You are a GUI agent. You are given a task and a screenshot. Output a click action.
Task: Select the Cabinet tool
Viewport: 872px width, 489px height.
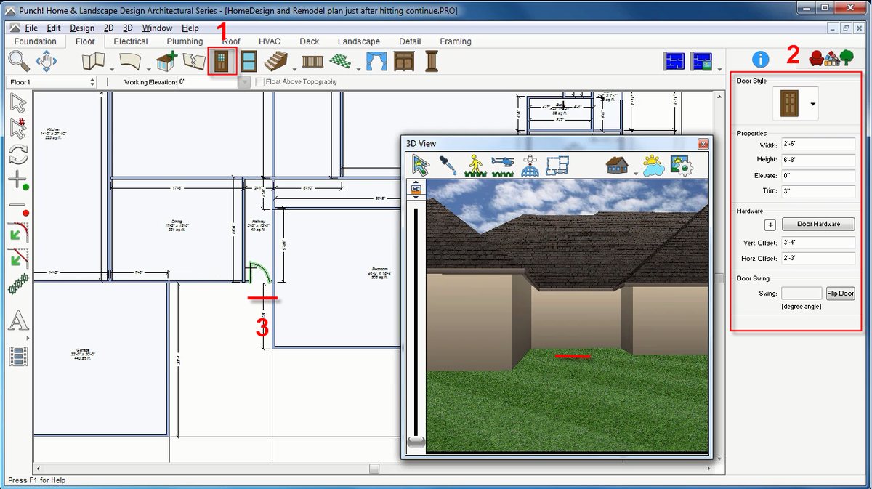pyautogui.click(x=404, y=61)
